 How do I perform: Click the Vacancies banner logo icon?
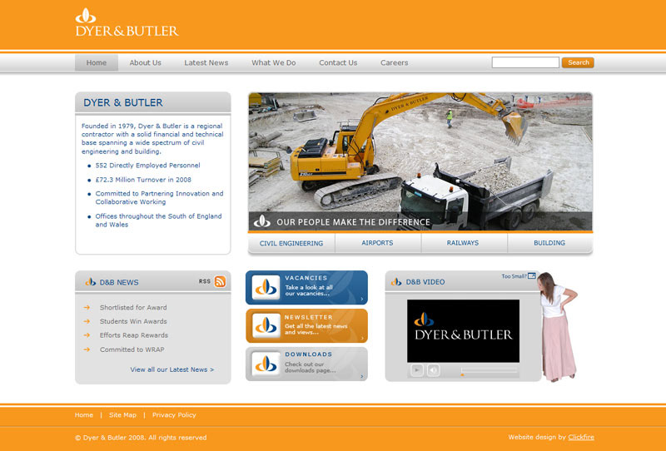[266, 288]
